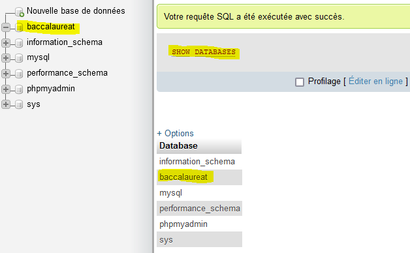Click the performance_schema database icon in tree
410x253 pixels.
point(19,74)
